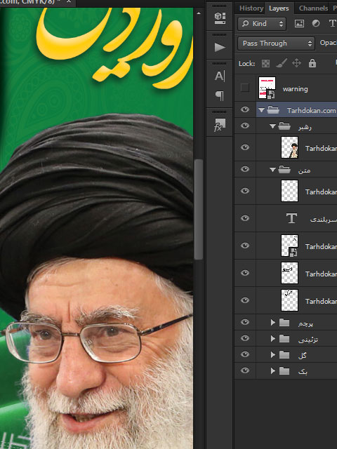Click the smart object layer thumbnail in متن group
Viewport: 337px width, 449px height.
[289, 246]
